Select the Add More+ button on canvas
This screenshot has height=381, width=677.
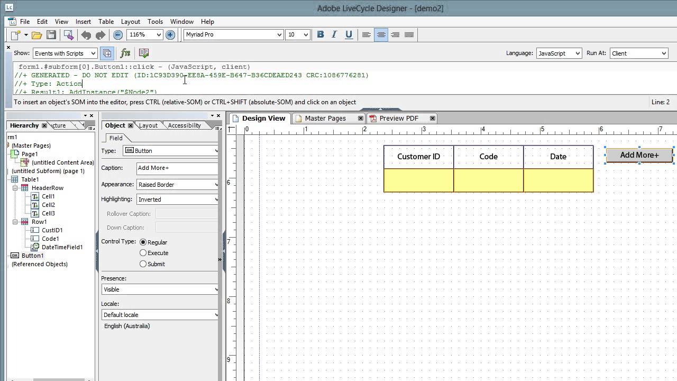(x=639, y=155)
